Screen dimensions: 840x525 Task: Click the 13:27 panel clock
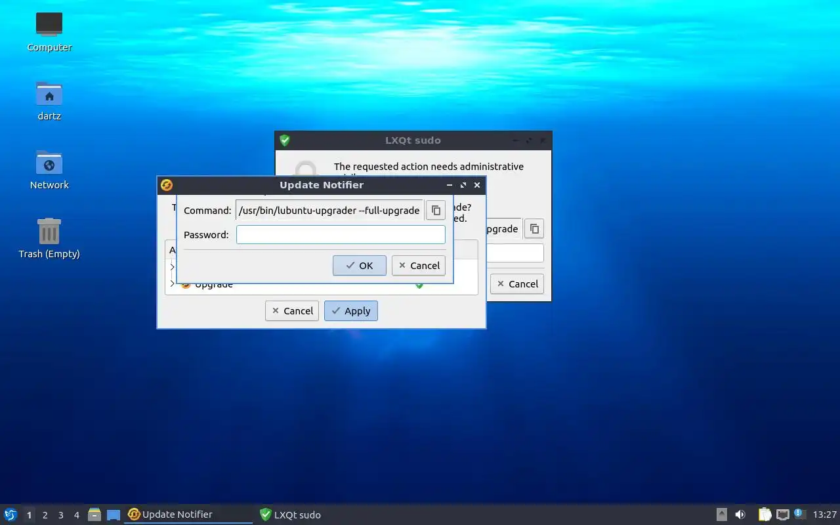(824, 514)
